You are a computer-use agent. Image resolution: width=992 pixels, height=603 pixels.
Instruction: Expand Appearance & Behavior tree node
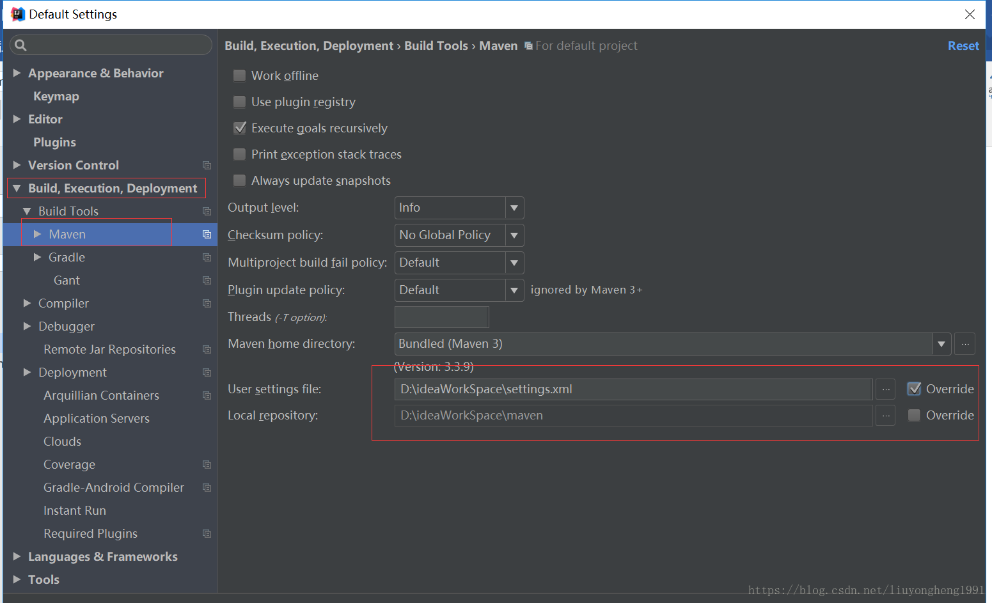(x=17, y=73)
